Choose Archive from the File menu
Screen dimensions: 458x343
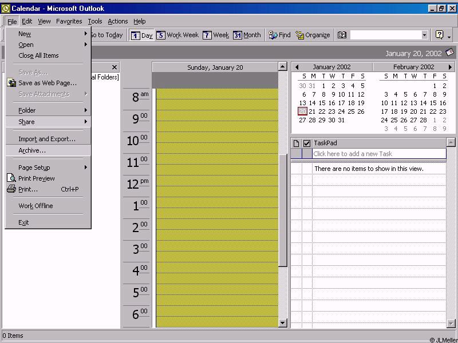[x=32, y=150]
